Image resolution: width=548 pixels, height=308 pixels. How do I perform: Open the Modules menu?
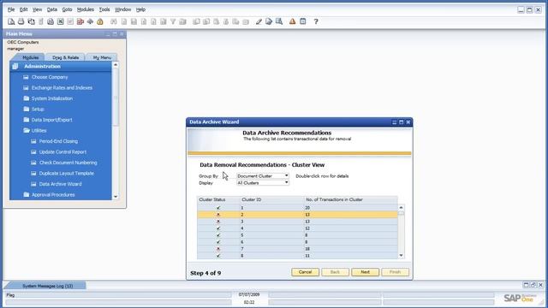click(x=86, y=9)
